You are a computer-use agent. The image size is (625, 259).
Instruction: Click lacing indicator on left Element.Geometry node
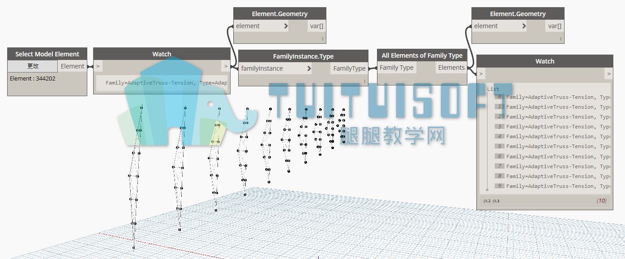point(322,39)
